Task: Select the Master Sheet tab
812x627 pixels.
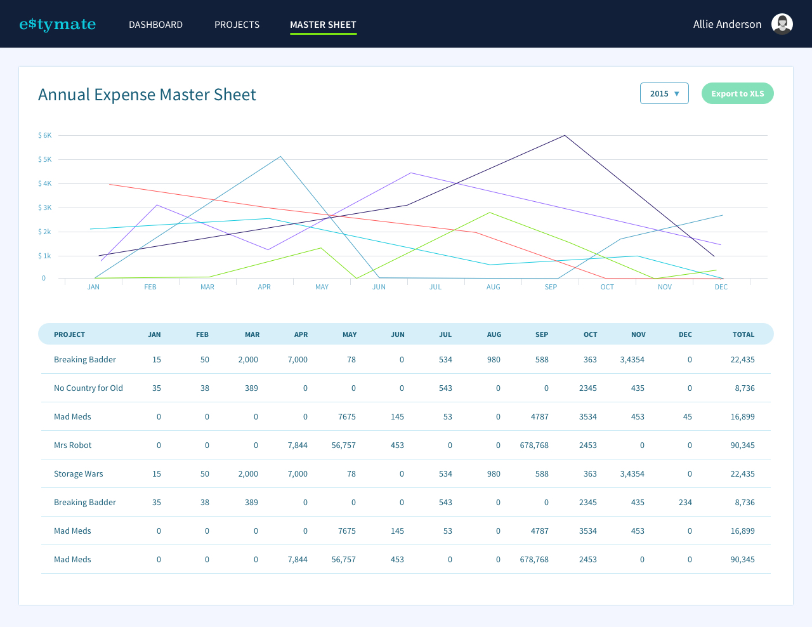Action: [x=323, y=25]
